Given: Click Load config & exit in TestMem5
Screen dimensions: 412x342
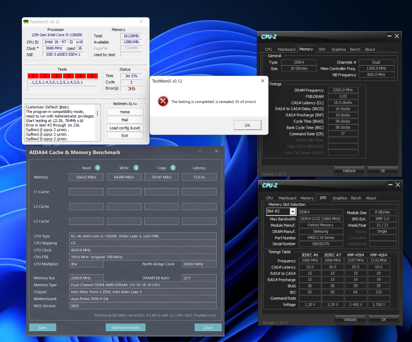Looking at the screenshot, I should coord(125,128).
